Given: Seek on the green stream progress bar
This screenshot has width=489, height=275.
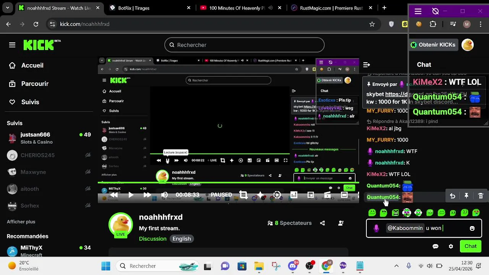Looking at the screenshot, I should (x=228, y=182).
